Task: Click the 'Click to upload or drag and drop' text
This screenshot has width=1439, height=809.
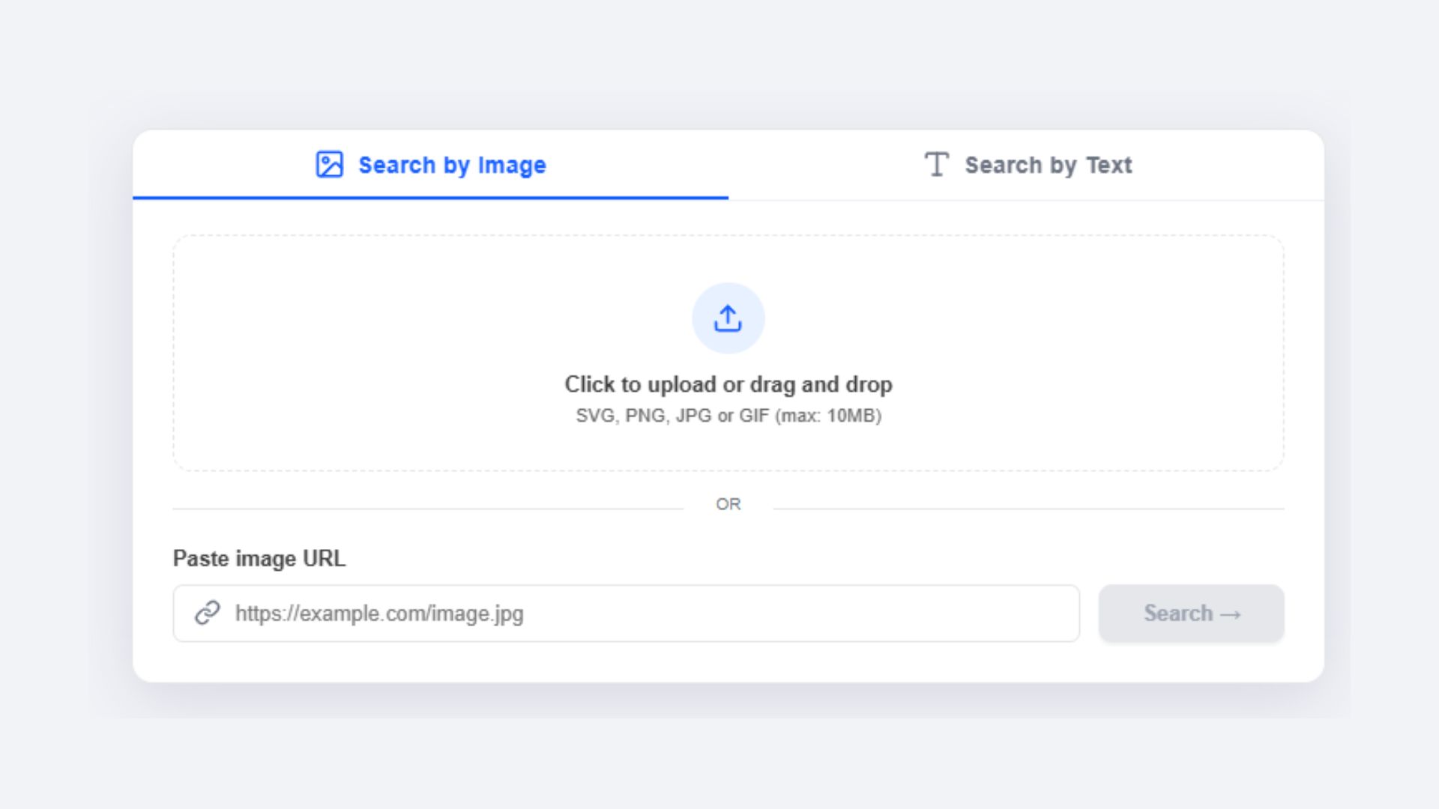Action: click(728, 384)
